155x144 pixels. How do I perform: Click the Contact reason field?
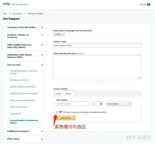[x=97, y=45]
